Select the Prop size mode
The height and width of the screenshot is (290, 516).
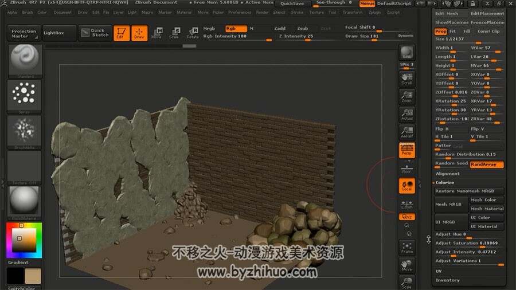click(x=440, y=32)
